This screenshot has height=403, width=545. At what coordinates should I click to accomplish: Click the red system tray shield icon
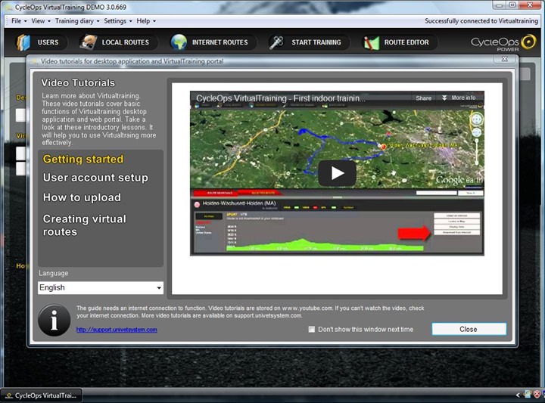click(x=537, y=395)
